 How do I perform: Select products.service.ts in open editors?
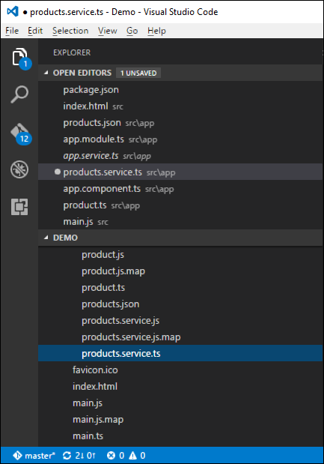click(x=180, y=172)
